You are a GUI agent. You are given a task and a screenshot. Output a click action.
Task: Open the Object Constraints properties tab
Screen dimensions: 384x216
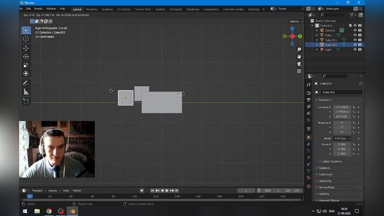[309, 164]
